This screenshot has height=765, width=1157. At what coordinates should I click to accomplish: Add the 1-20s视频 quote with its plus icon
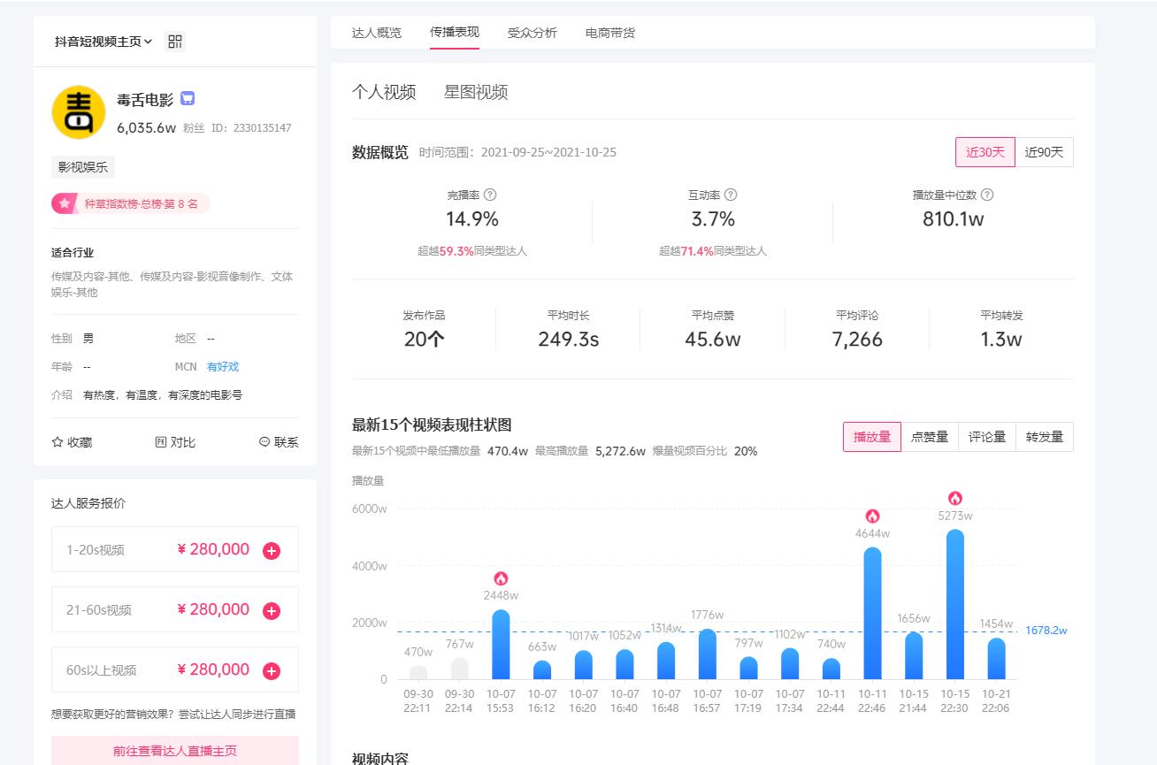coord(272,550)
